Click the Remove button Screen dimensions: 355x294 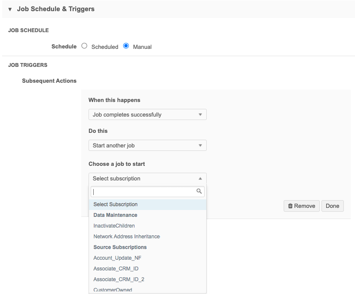point(301,206)
